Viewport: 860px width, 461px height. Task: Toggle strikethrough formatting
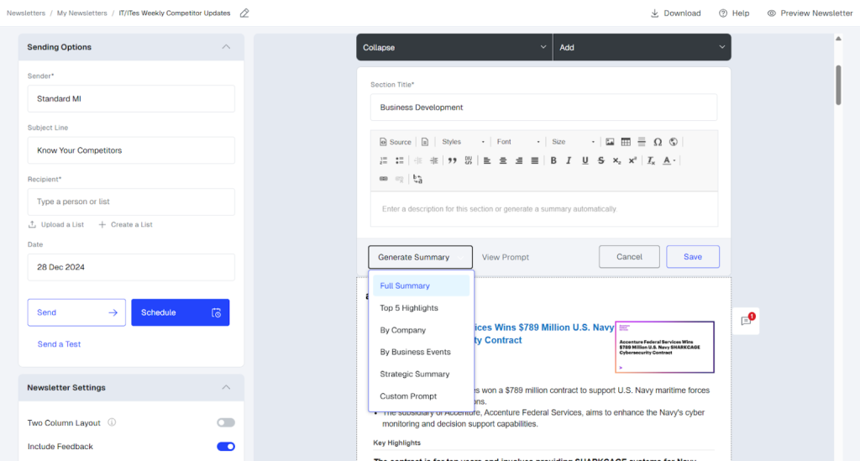[601, 160]
